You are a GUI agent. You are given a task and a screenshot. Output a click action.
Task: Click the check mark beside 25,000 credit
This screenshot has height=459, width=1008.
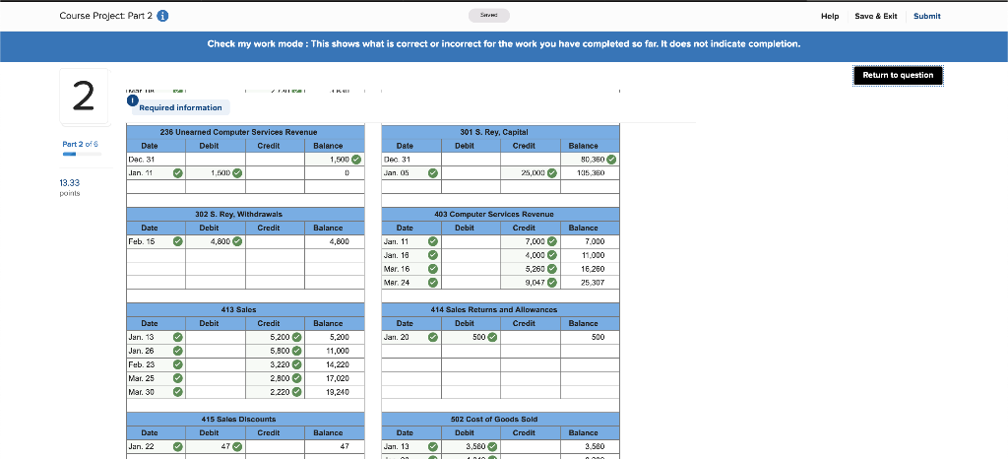tap(551, 173)
